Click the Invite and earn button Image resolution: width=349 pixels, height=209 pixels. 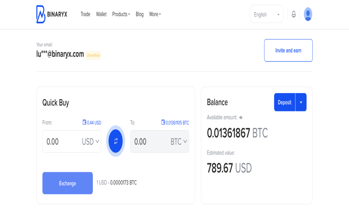click(288, 51)
